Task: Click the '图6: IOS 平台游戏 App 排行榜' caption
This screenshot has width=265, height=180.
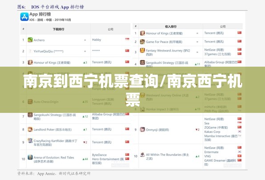Action: [x=50, y=7]
